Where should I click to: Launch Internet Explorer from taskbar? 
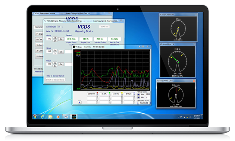(43, 117)
